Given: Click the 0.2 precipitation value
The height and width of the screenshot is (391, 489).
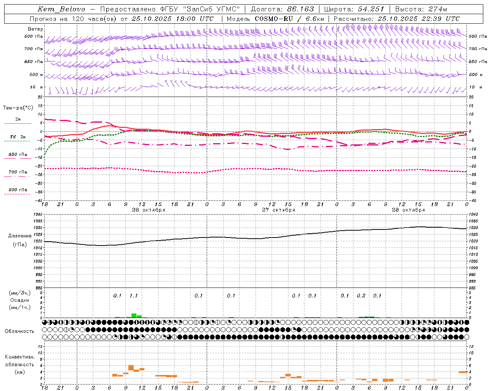Looking at the screenshot, I should (361, 296).
